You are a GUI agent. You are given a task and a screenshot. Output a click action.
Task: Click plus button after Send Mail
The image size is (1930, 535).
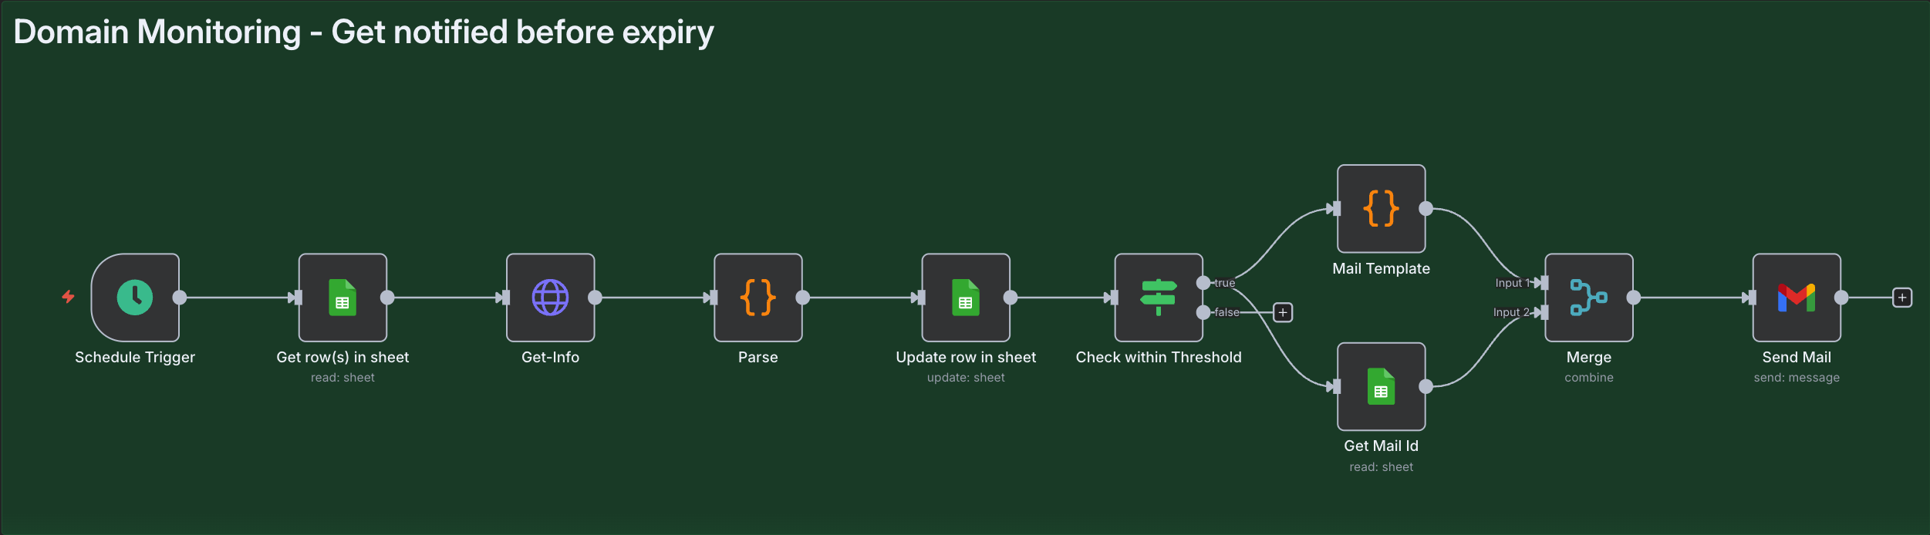[x=1902, y=298]
